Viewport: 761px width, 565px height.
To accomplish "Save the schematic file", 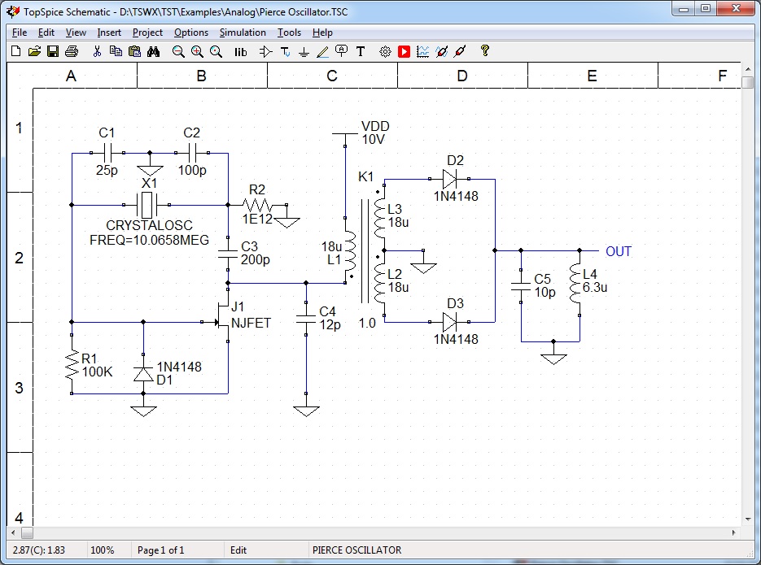I will tap(51, 51).
